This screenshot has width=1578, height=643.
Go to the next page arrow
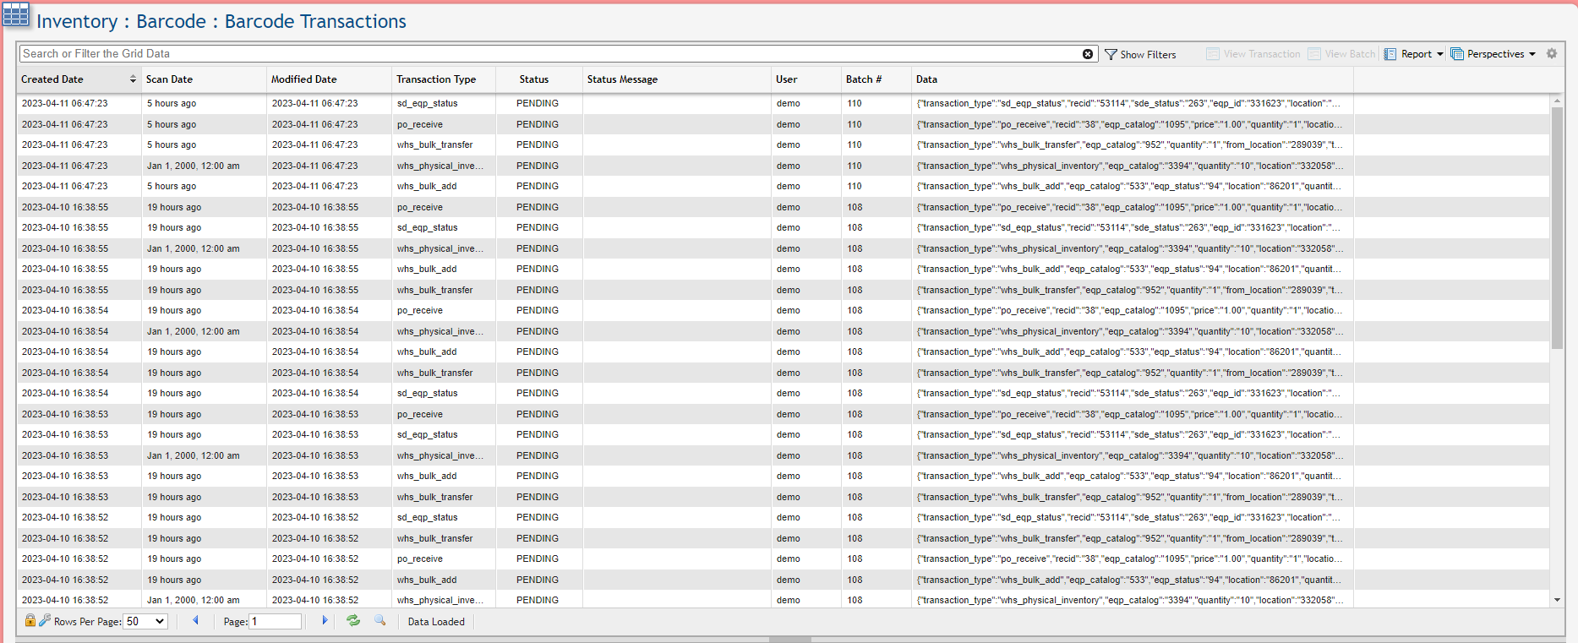click(x=325, y=621)
